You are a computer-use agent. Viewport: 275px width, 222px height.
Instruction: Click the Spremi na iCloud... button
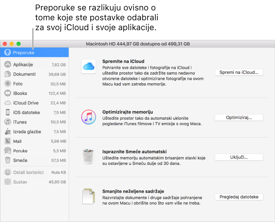tap(239, 72)
